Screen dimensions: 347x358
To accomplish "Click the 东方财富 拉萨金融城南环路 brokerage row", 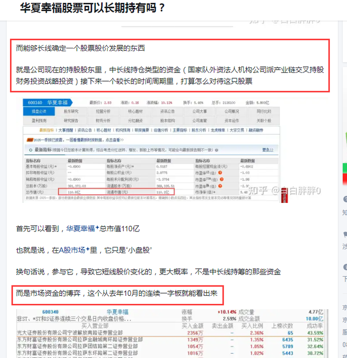I will point(170,340).
